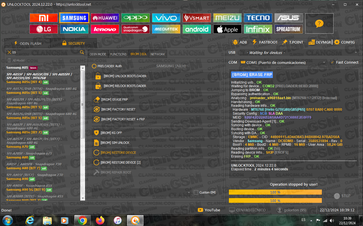This screenshot has height=226, width=363.
Task: Open FASTBOOT tool
Action: [x=265, y=42]
